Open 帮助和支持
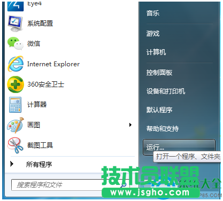The height and width of the screenshot is (201, 223). point(163,129)
